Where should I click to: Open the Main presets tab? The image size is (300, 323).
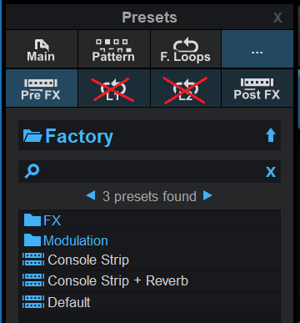click(42, 49)
